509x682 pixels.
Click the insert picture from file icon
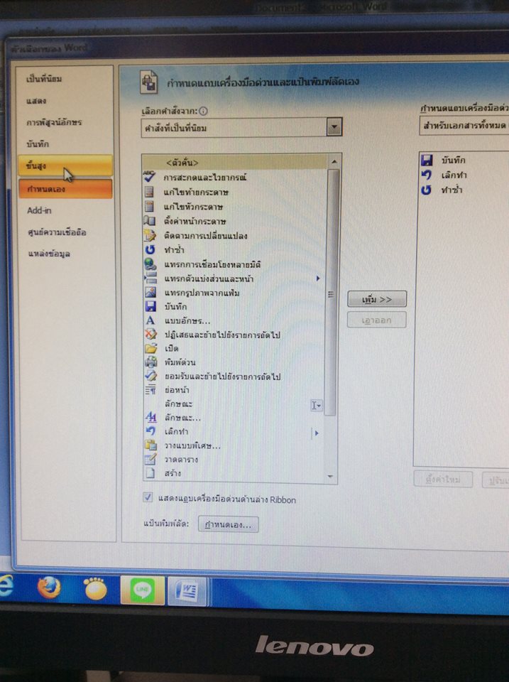(x=150, y=292)
